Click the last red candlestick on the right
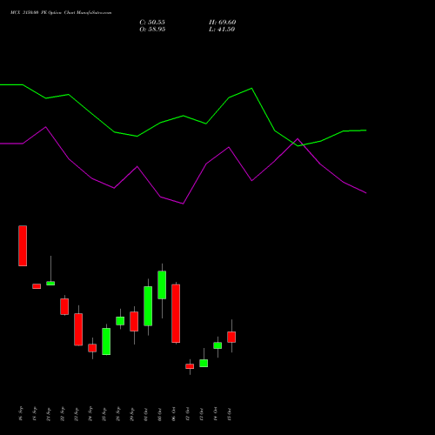Screen dimensions: 435x435 (x=231, y=337)
